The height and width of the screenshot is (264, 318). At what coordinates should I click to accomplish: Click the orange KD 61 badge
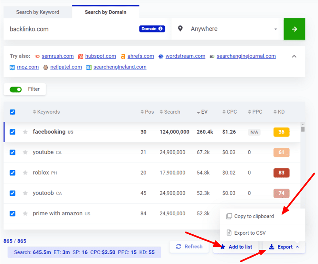tap(281, 152)
